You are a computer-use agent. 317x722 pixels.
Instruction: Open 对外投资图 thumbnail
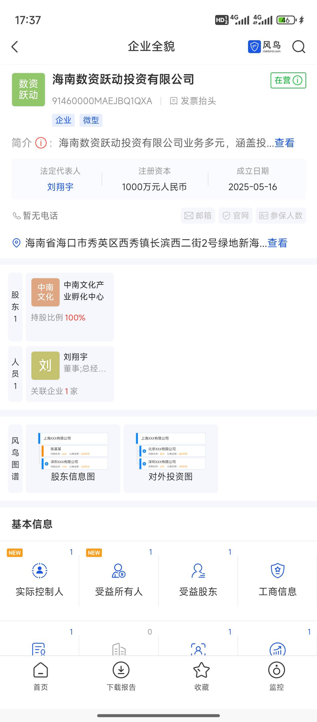tap(171, 458)
